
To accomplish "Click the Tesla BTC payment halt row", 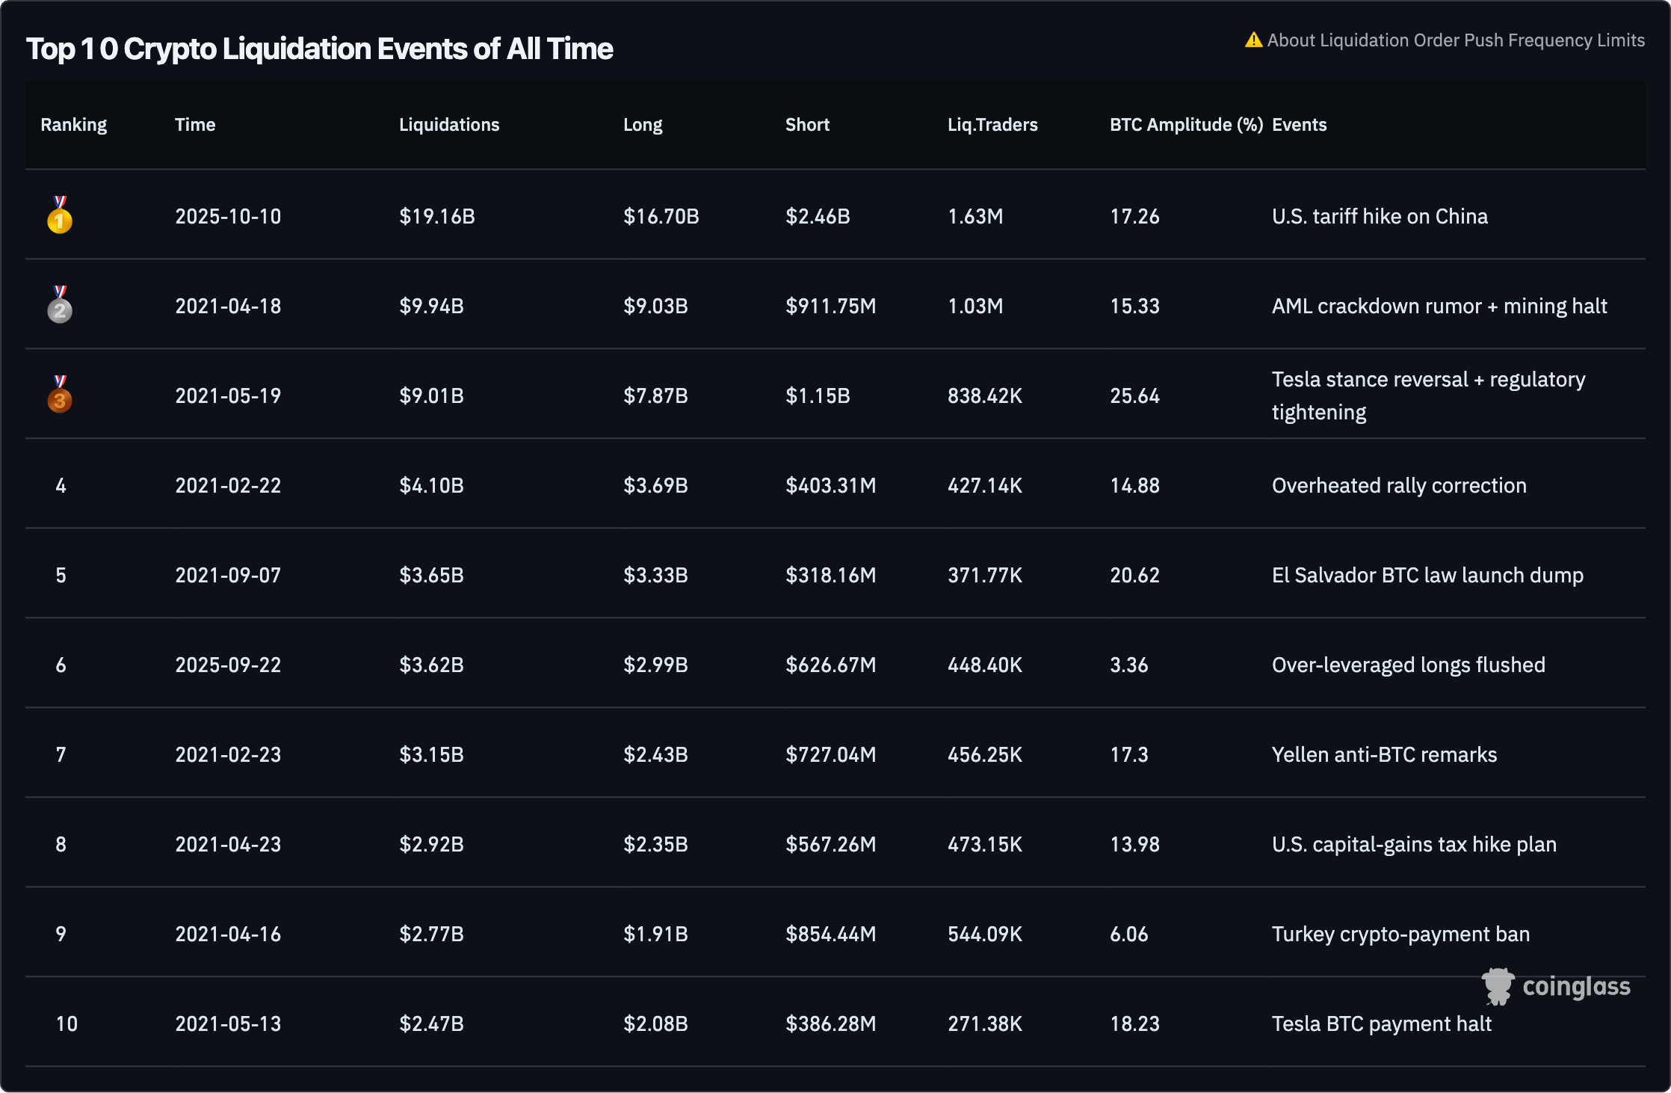I will [x=1381, y=1024].
